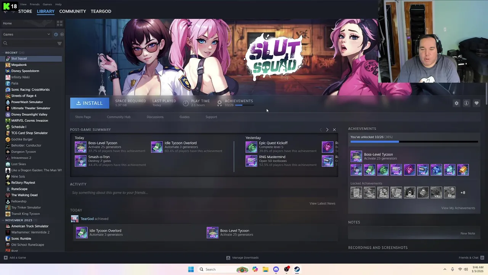The image size is (488, 275).
Task: Show hidden system tray icons
Action: tap(445, 269)
